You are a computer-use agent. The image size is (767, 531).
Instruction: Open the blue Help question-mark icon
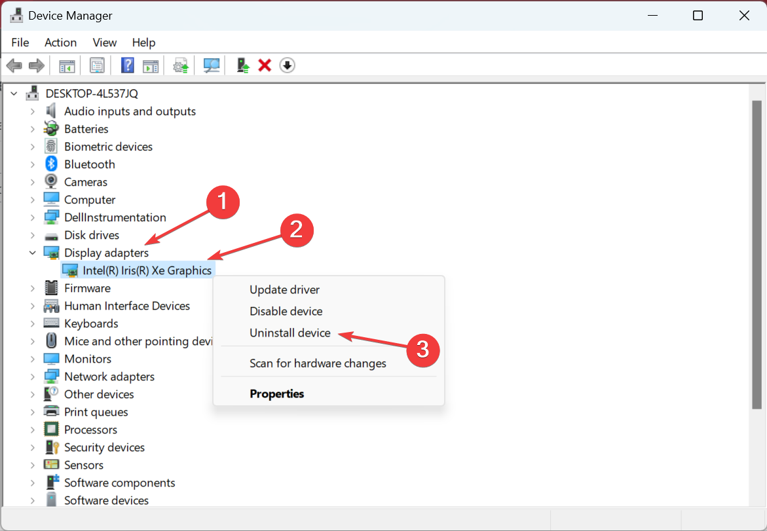[x=127, y=65]
